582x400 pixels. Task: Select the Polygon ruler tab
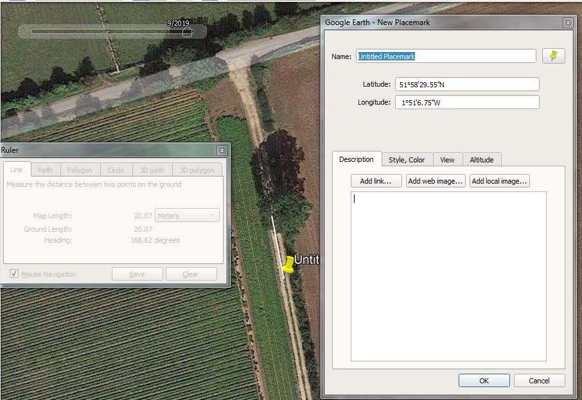(80, 170)
